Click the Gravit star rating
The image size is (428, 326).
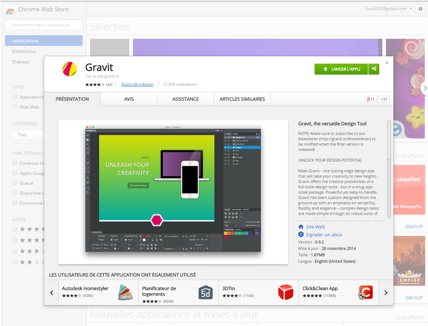95,85
